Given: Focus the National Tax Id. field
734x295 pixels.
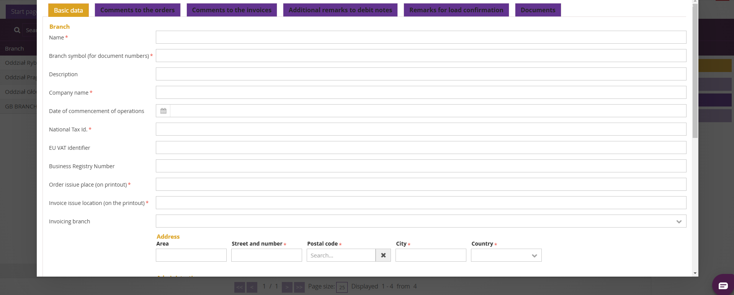Looking at the screenshot, I should [421, 129].
